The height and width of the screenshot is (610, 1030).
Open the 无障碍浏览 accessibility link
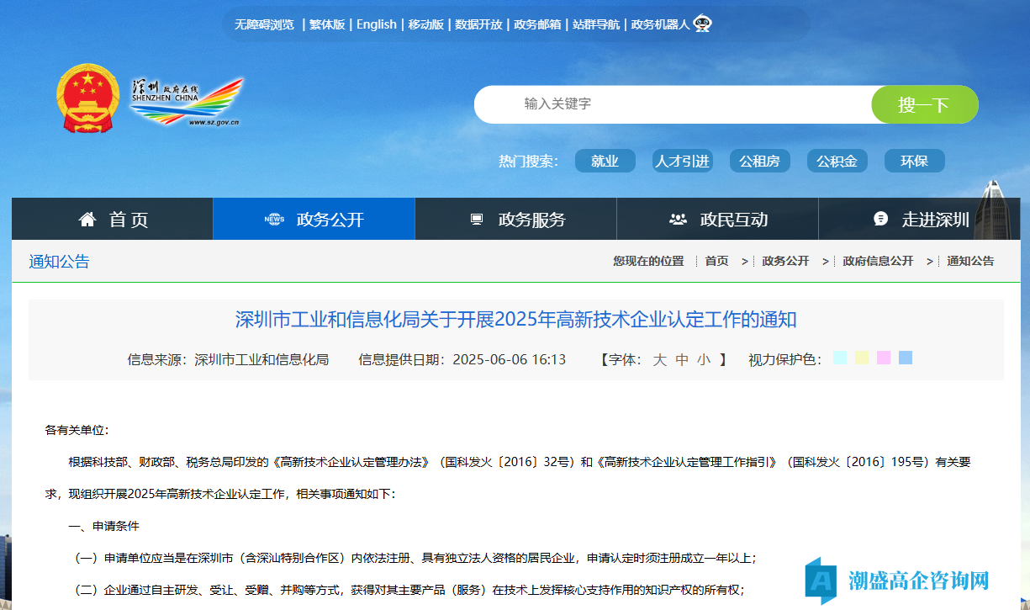[x=264, y=24]
